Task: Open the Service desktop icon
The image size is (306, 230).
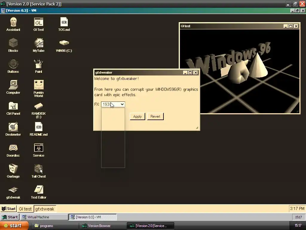Action: [x=39, y=150]
